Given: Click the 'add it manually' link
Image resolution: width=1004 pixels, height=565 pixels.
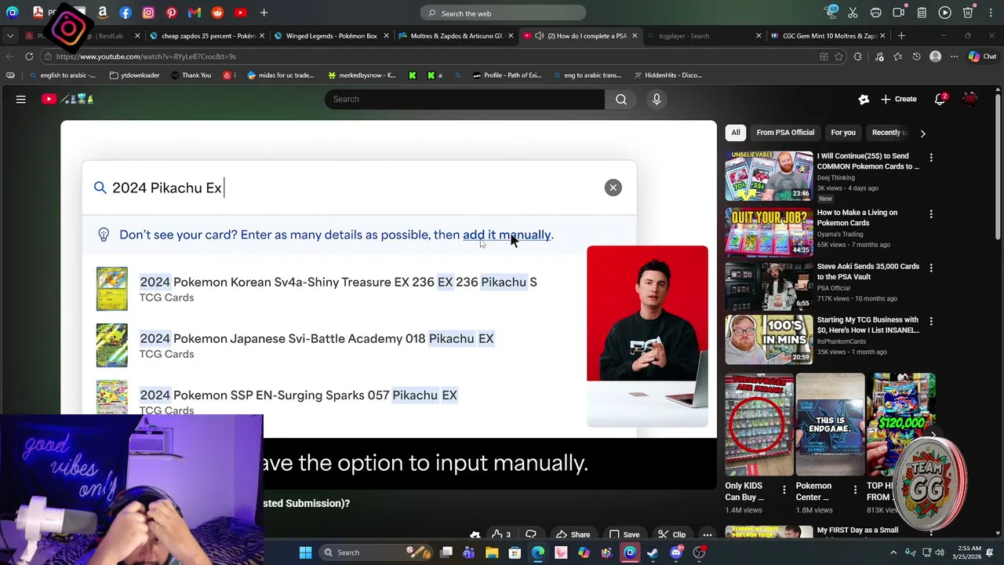Looking at the screenshot, I should coord(507,235).
